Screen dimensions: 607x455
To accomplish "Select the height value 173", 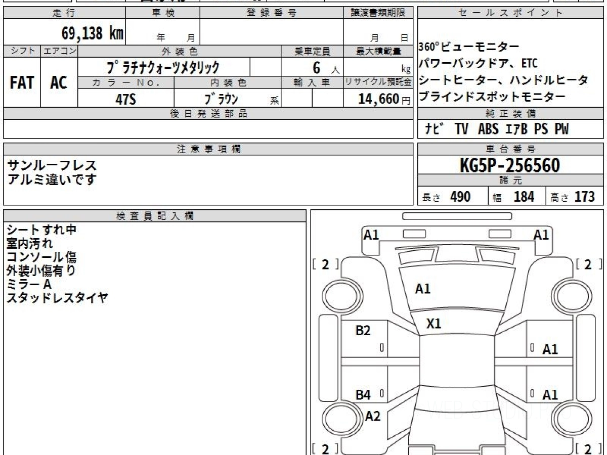I will [585, 197].
